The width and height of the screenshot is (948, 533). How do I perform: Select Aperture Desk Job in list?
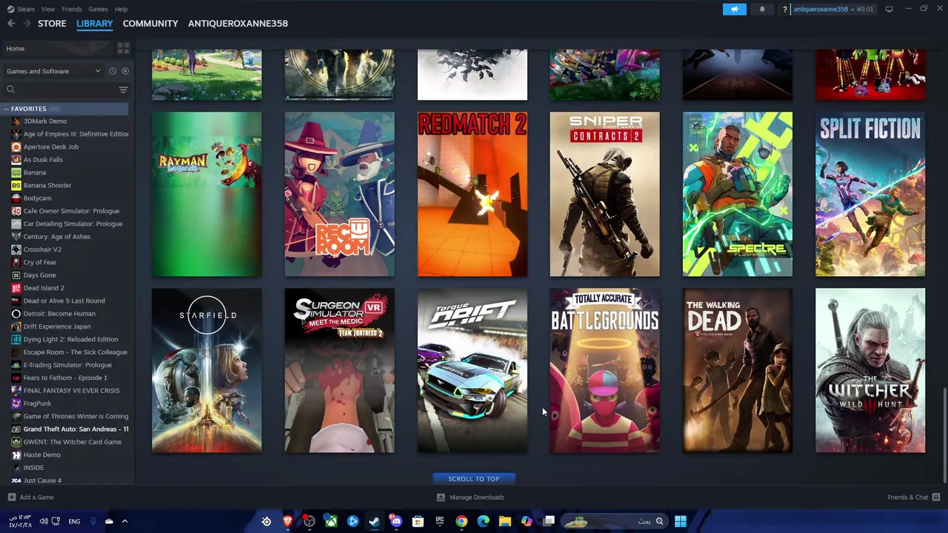pyautogui.click(x=50, y=147)
